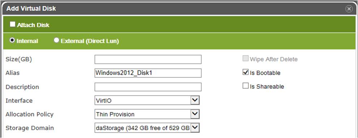Click into the empty Description field
358x138 pixels.
[x=148, y=87]
